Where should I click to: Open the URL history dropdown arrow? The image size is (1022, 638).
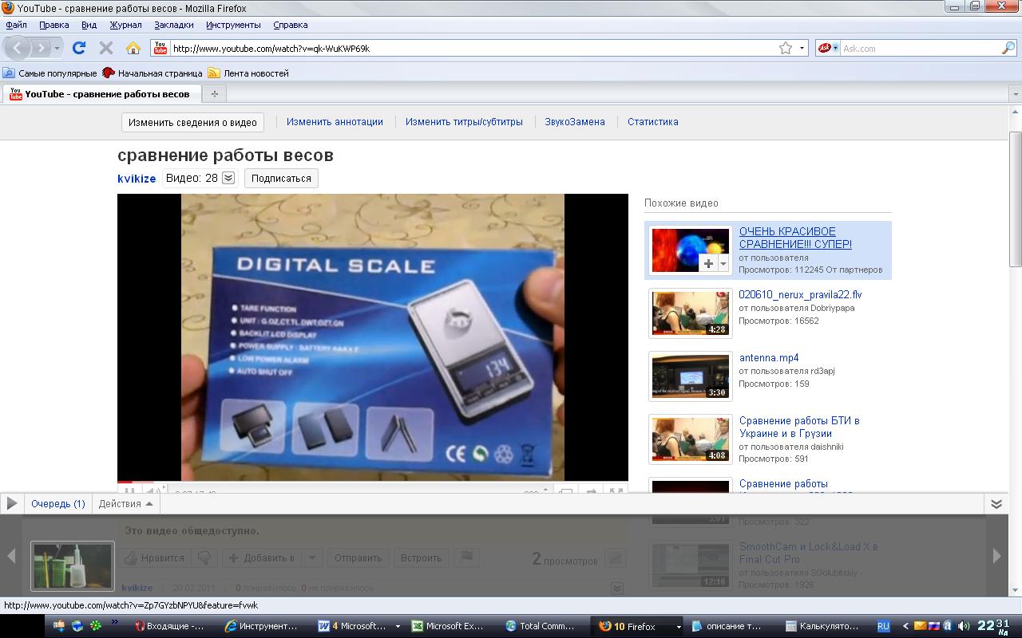pyautogui.click(x=802, y=48)
